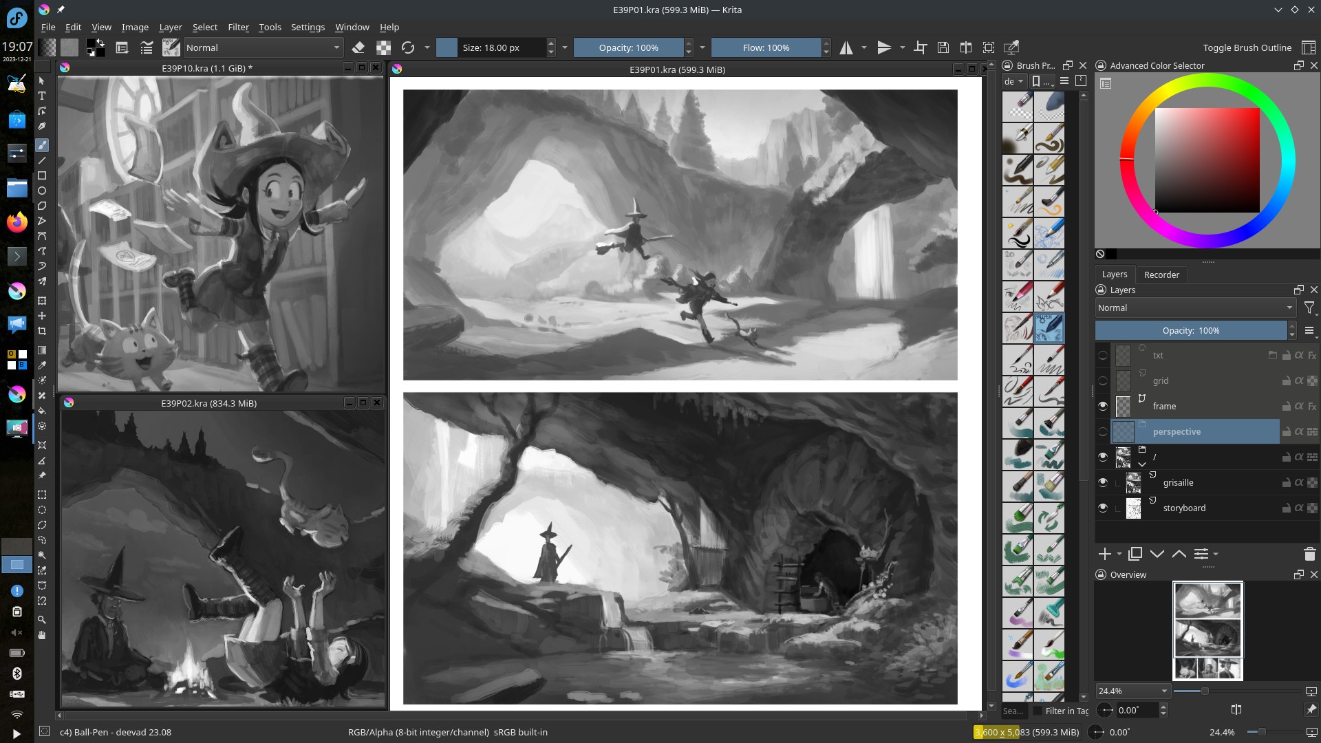Image resolution: width=1321 pixels, height=743 pixels.
Task: Open Firefox from the dock
Action: tap(17, 222)
